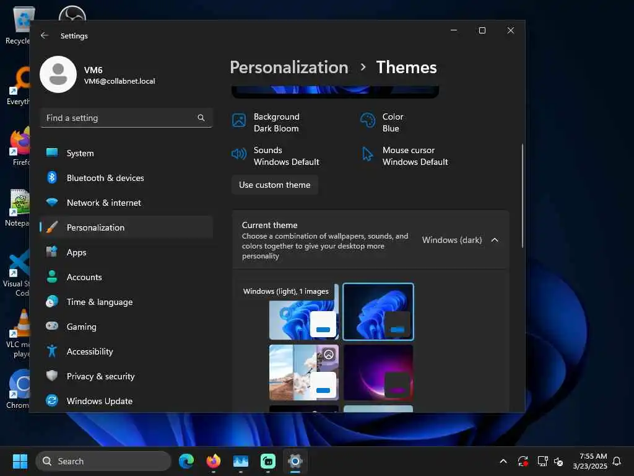Click the Privacy & security shield icon
This screenshot has height=476, width=634.
(x=52, y=376)
